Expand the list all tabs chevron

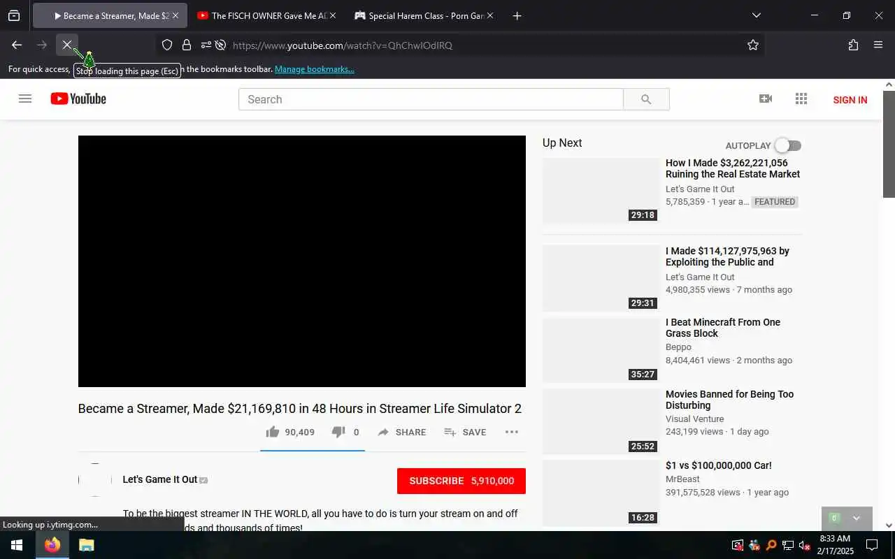[x=756, y=15]
